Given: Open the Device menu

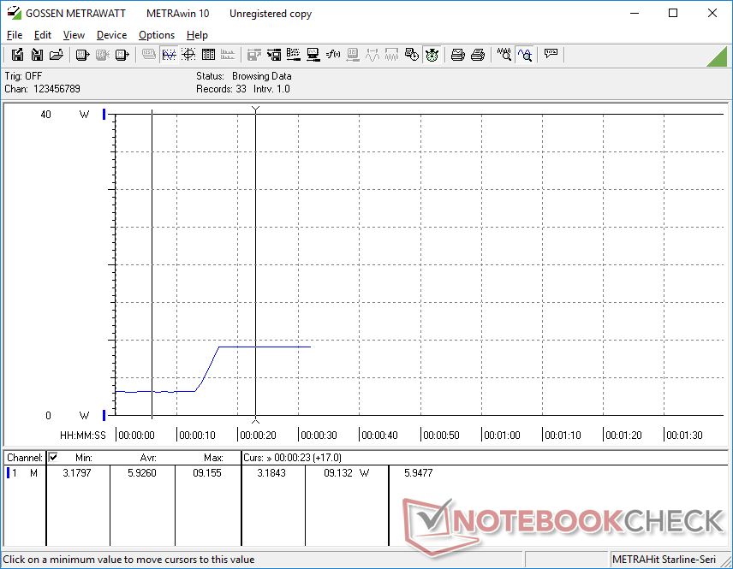Looking at the screenshot, I should (111, 35).
